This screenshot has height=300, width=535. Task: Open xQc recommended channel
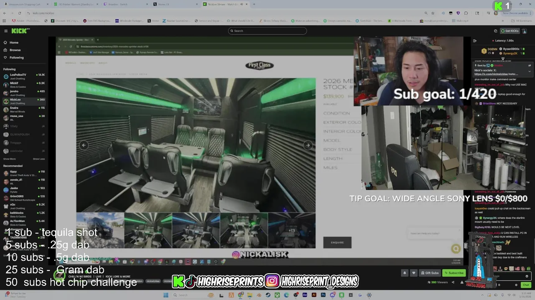tap(24, 206)
